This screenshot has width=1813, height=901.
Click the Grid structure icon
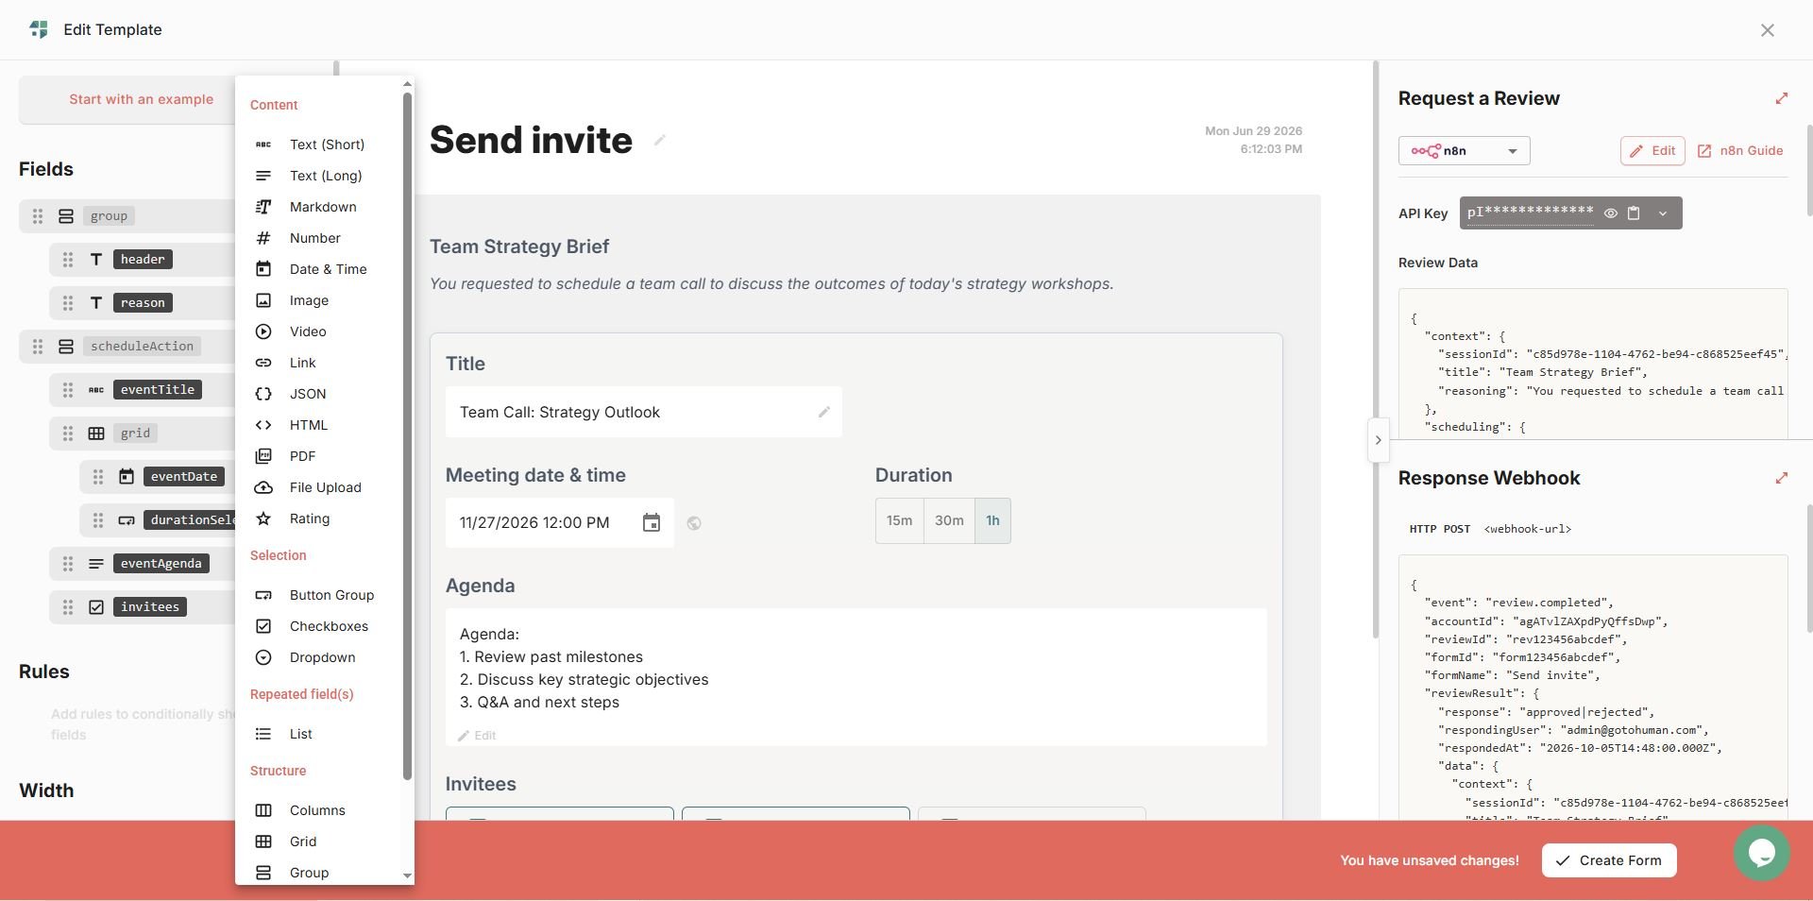point(263,841)
